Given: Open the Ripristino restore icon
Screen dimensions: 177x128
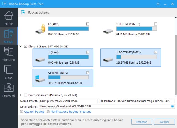Looking at the screenshot, I should pos(9,51).
